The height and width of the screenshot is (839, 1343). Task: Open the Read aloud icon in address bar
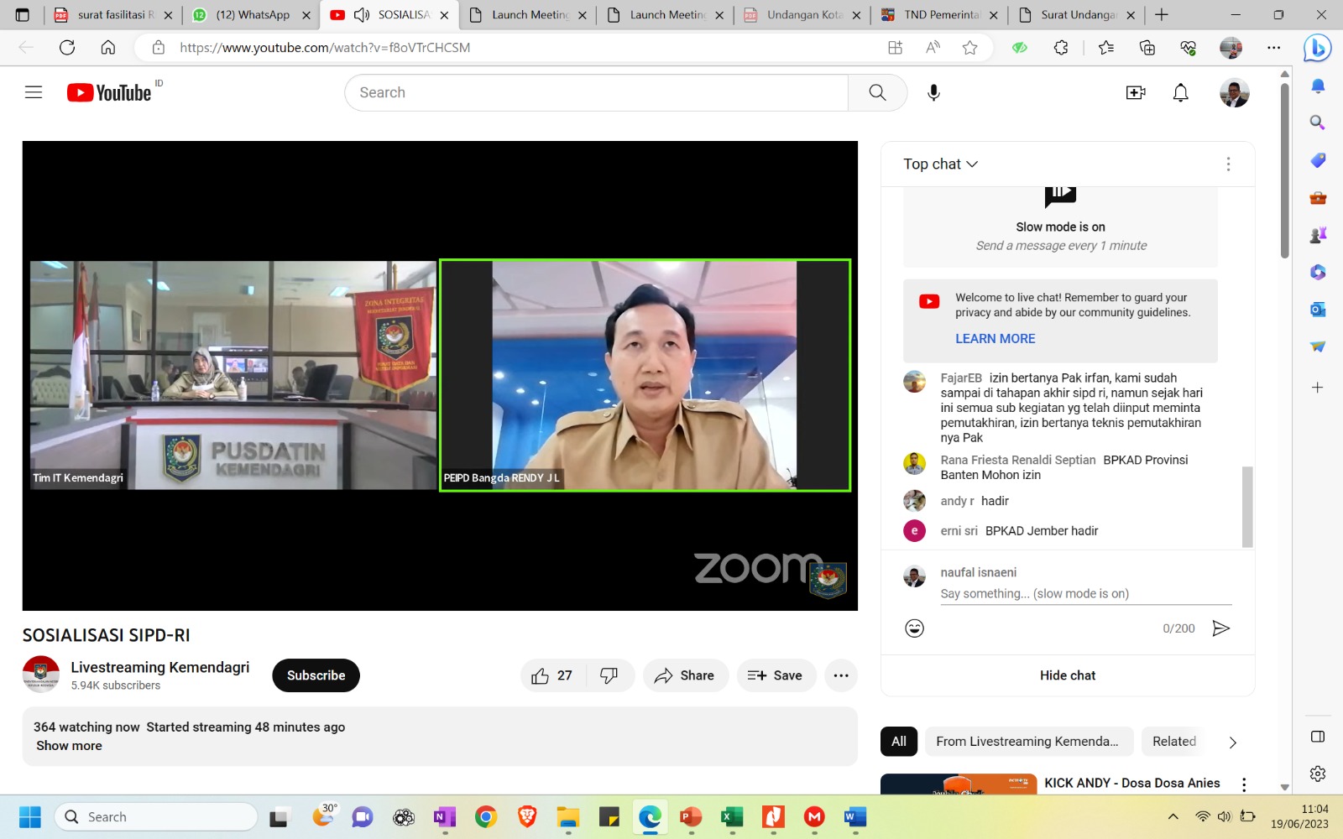point(933,48)
